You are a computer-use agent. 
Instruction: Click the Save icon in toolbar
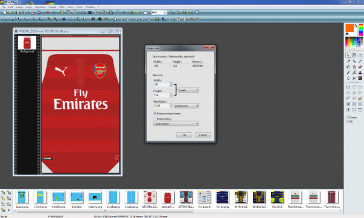coord(18,13)
